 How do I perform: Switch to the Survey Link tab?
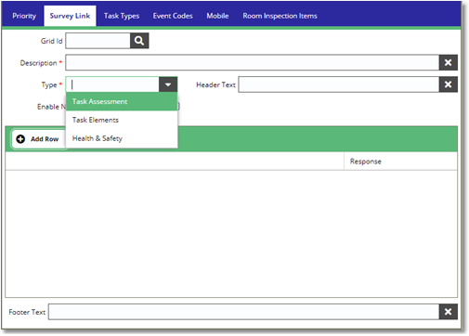pyautogui.click(x=70, y=16)
